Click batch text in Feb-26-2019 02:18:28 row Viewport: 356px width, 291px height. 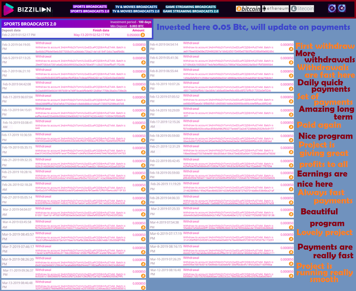point(80,191)
